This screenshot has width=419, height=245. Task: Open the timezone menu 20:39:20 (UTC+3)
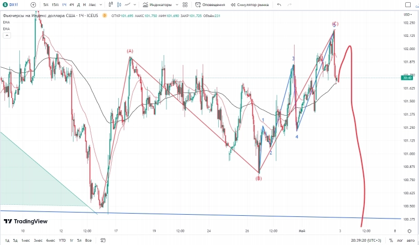tap(366, 241)
